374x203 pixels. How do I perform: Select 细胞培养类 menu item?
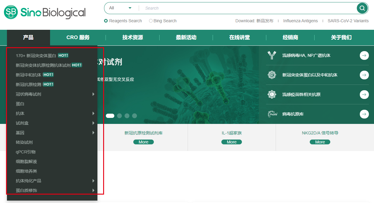pos(26,171)
